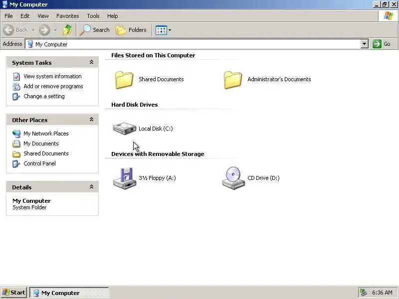Select the 3½ Floppy (A:) drive icon
Screen dimensions: 399x299
click(x=124, y=178)
